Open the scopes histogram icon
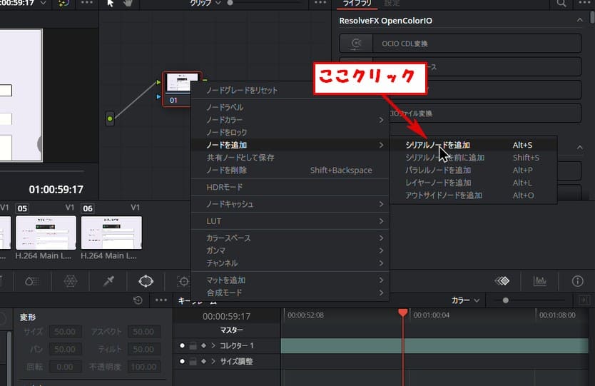Viewport: 595px width, 386px height. click(x=540, y=281)
